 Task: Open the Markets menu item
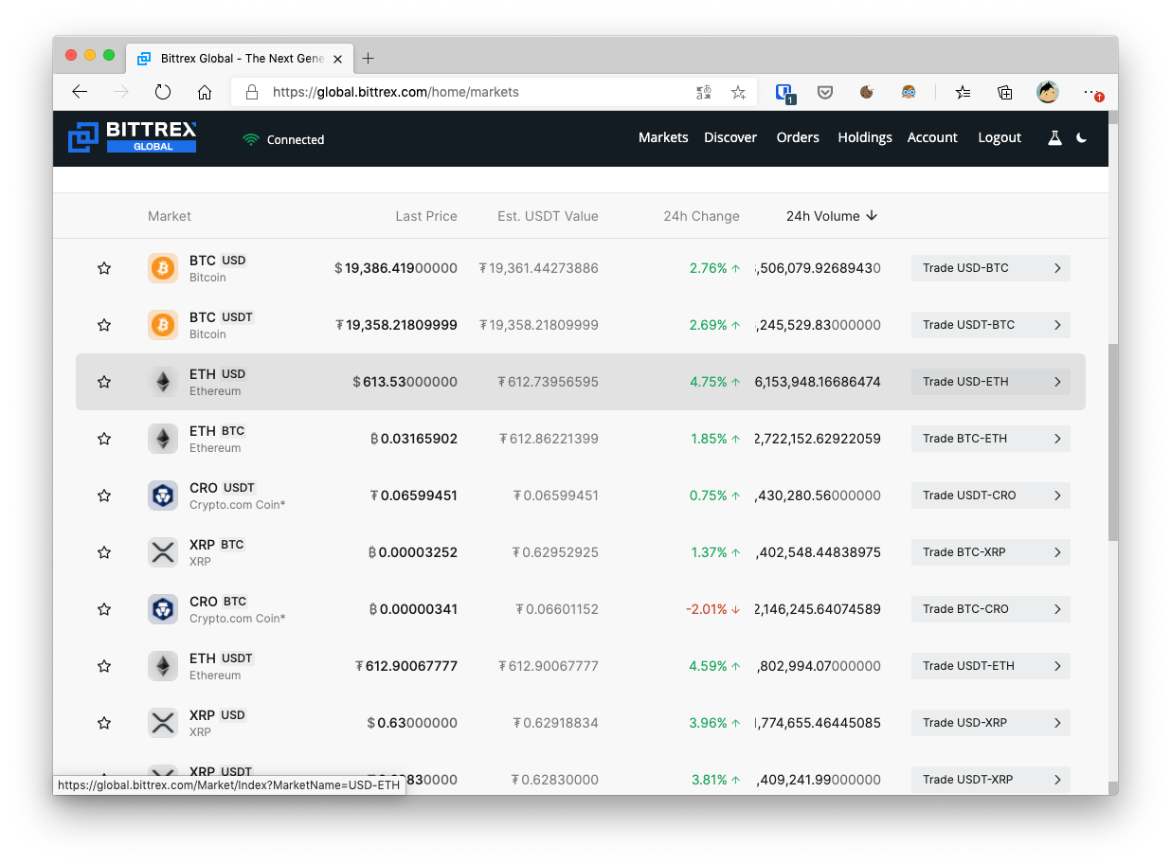pos(663,137)
